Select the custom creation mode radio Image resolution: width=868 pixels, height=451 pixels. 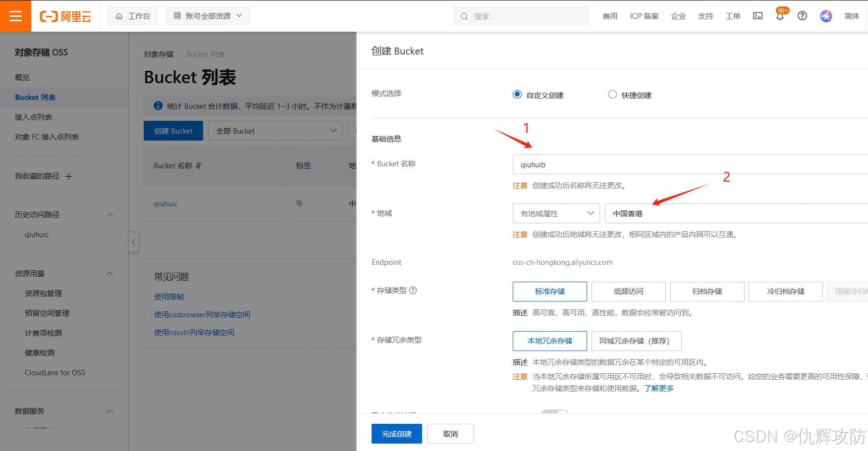coord(517,95)
